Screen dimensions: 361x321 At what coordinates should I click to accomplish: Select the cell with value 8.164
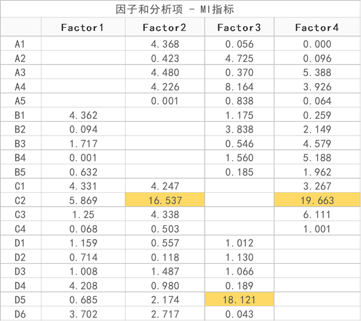pyautogui.click(x=239, y=87)
